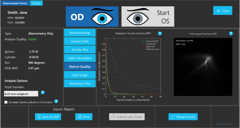Click the DOB value 1/2/2003

click(19, 23)
